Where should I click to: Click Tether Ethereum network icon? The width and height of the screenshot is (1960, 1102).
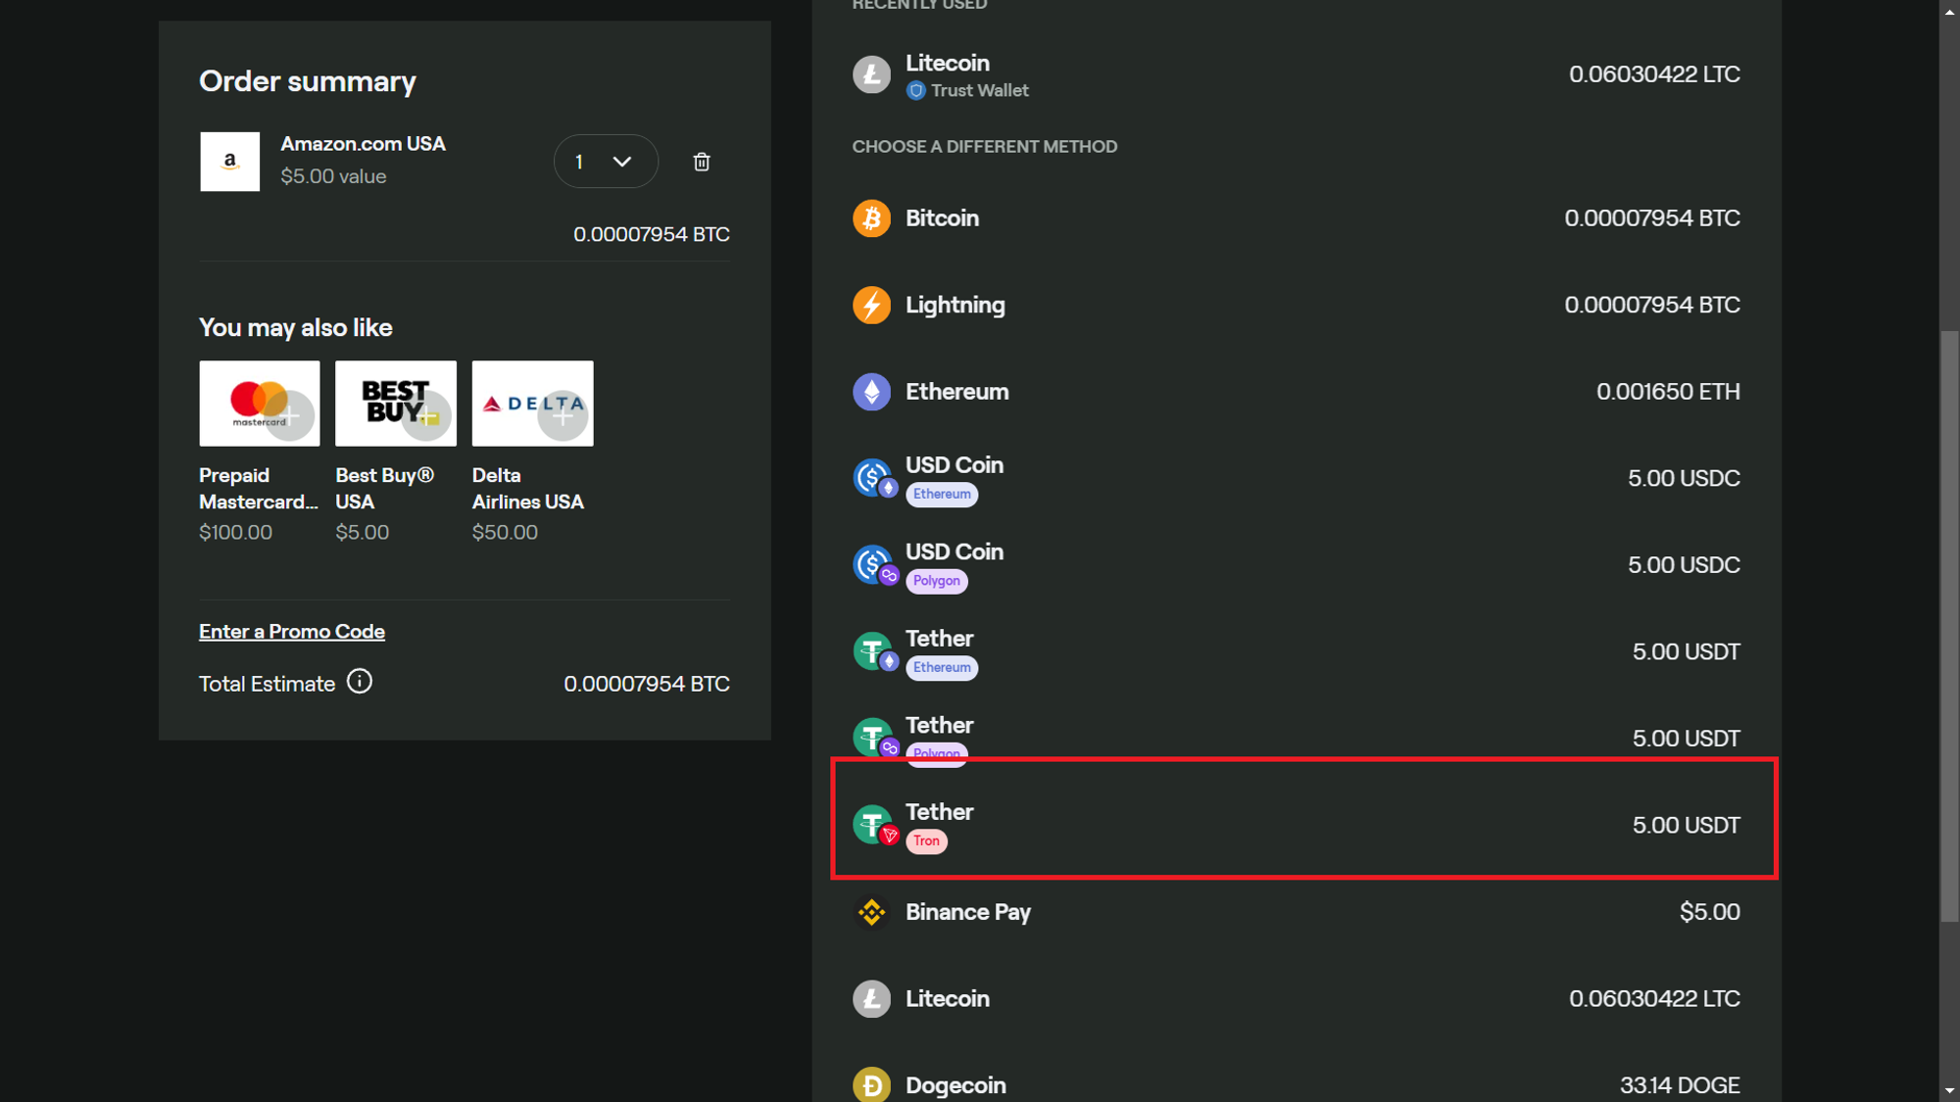(873, 652)
